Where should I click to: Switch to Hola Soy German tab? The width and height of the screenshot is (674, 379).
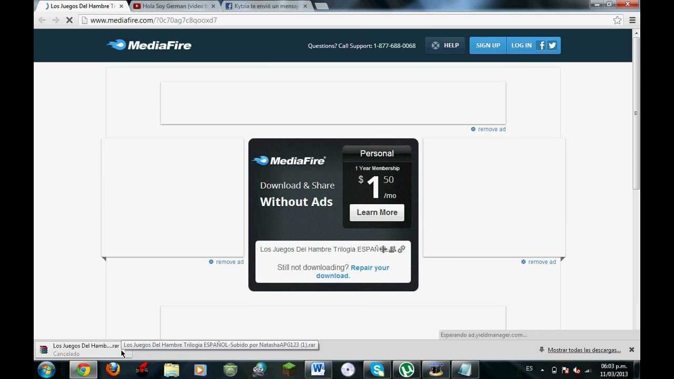[174, 6]
